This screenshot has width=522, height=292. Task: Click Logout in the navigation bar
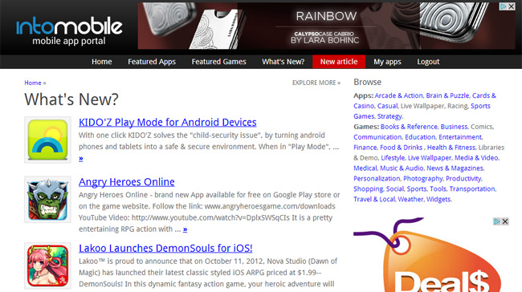(428, 62)
